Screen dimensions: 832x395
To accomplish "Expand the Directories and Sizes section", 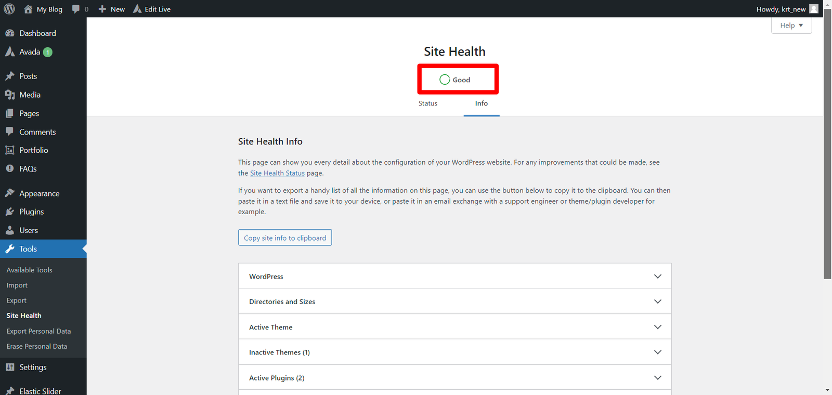I will [x=455, y=301].
